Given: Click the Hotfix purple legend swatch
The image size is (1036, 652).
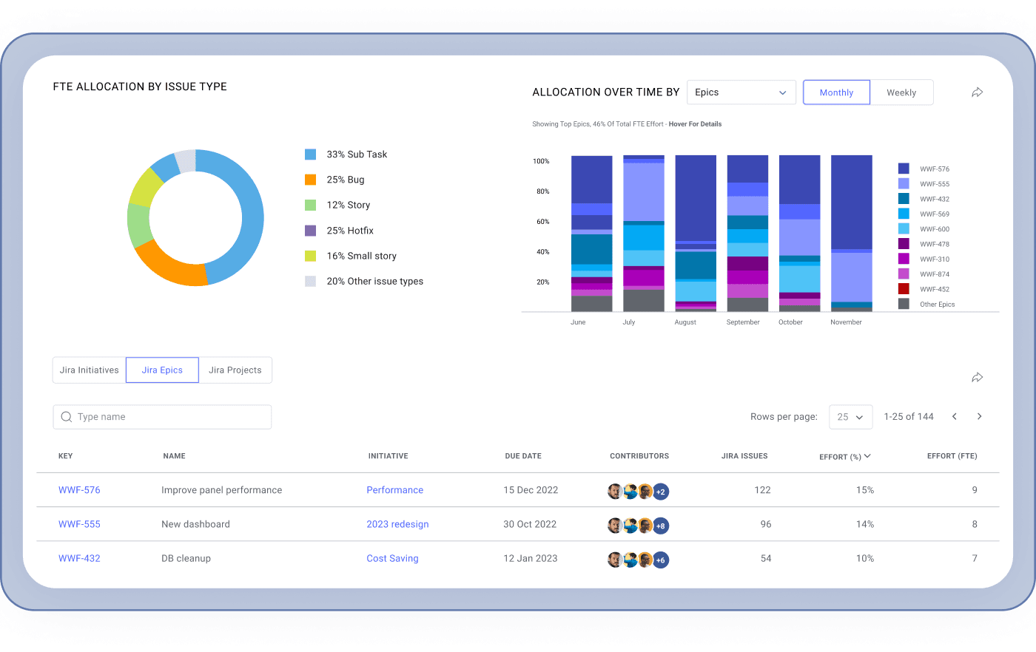Looking at the screenshot, I should tap(311, 231).
